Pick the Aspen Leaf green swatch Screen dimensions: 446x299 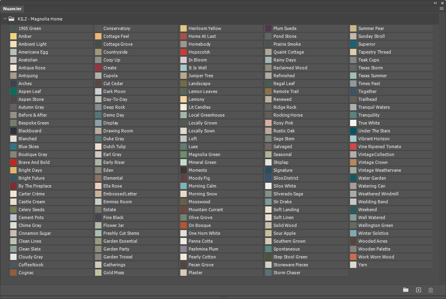(x=13, y=91)
